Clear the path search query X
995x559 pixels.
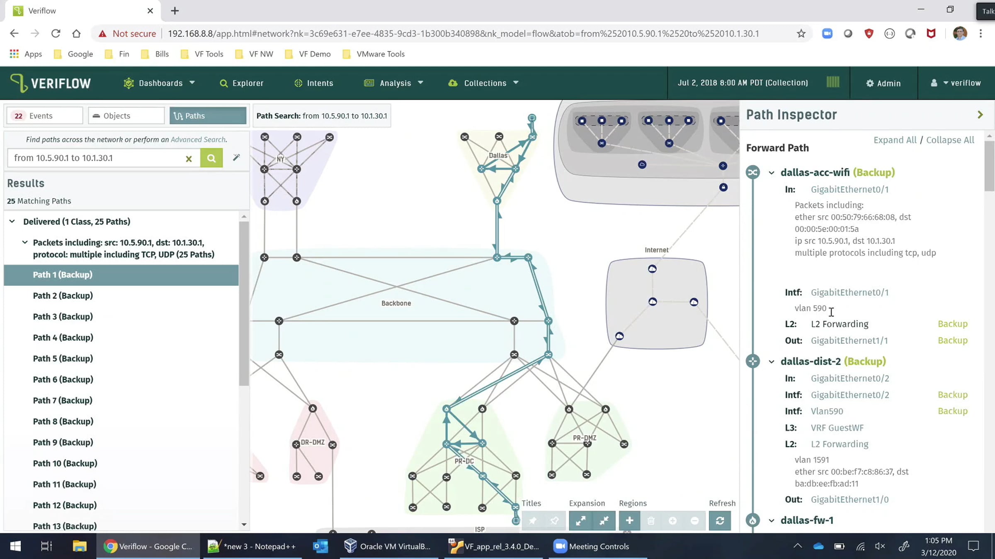point(189,158)
